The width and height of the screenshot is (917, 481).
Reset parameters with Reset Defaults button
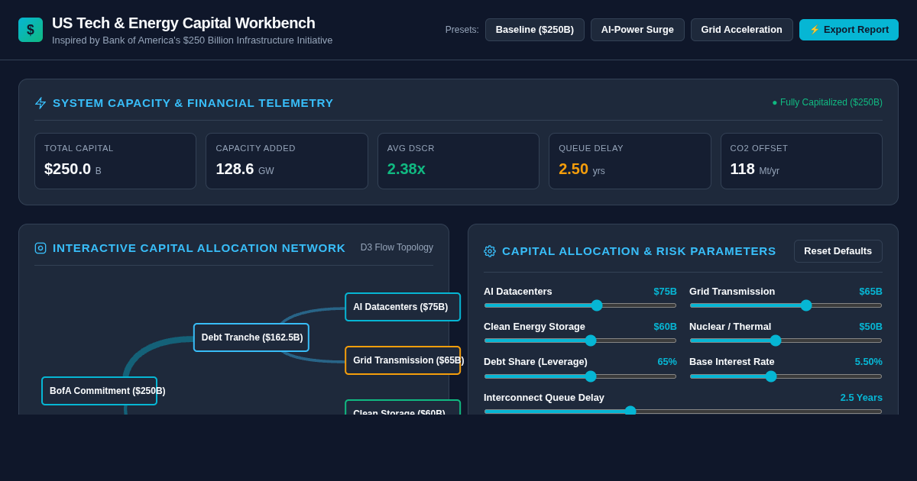coord(838,251)
